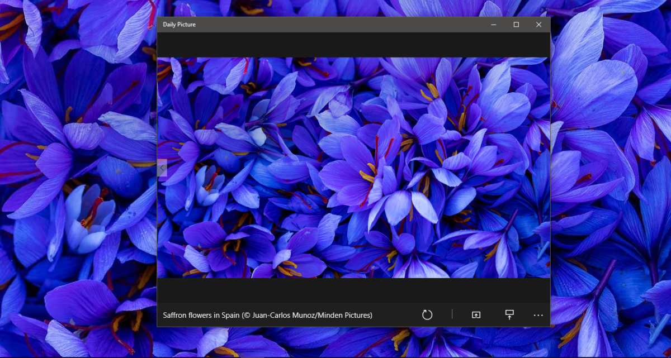Close the Daily Picture window

(x=538, y=25)
